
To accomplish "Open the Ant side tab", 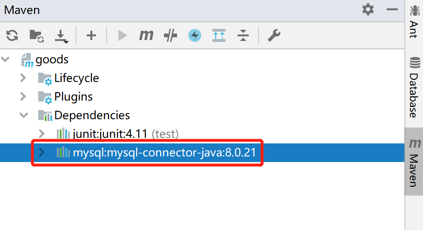I will pos(414,22).
